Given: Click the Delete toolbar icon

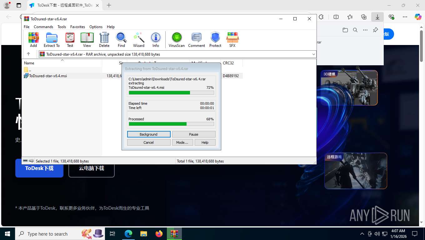Looking at the screenshot, I should [x=104, y=40].
